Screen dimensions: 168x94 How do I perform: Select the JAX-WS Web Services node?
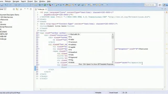point(6,17)
